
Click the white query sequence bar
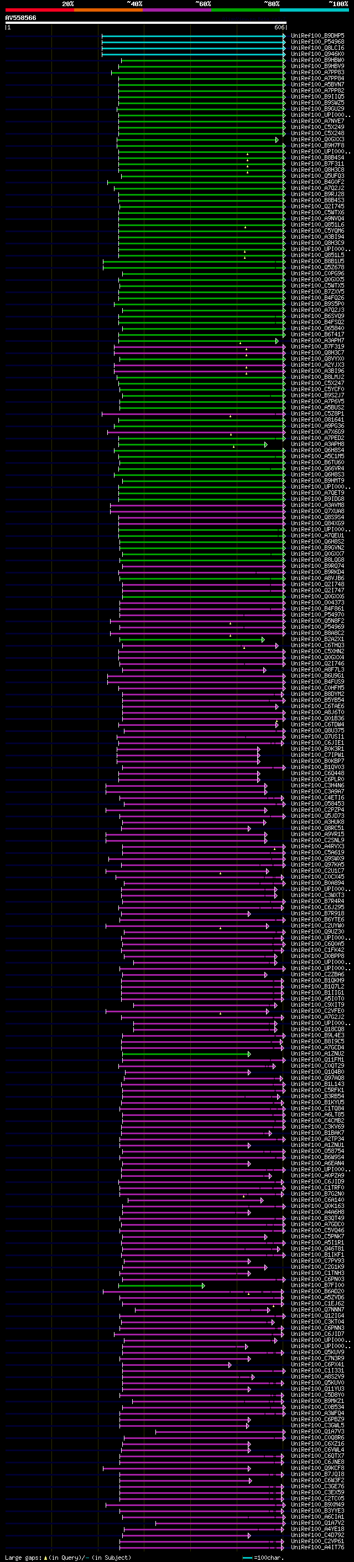click(x=146, y=23)
